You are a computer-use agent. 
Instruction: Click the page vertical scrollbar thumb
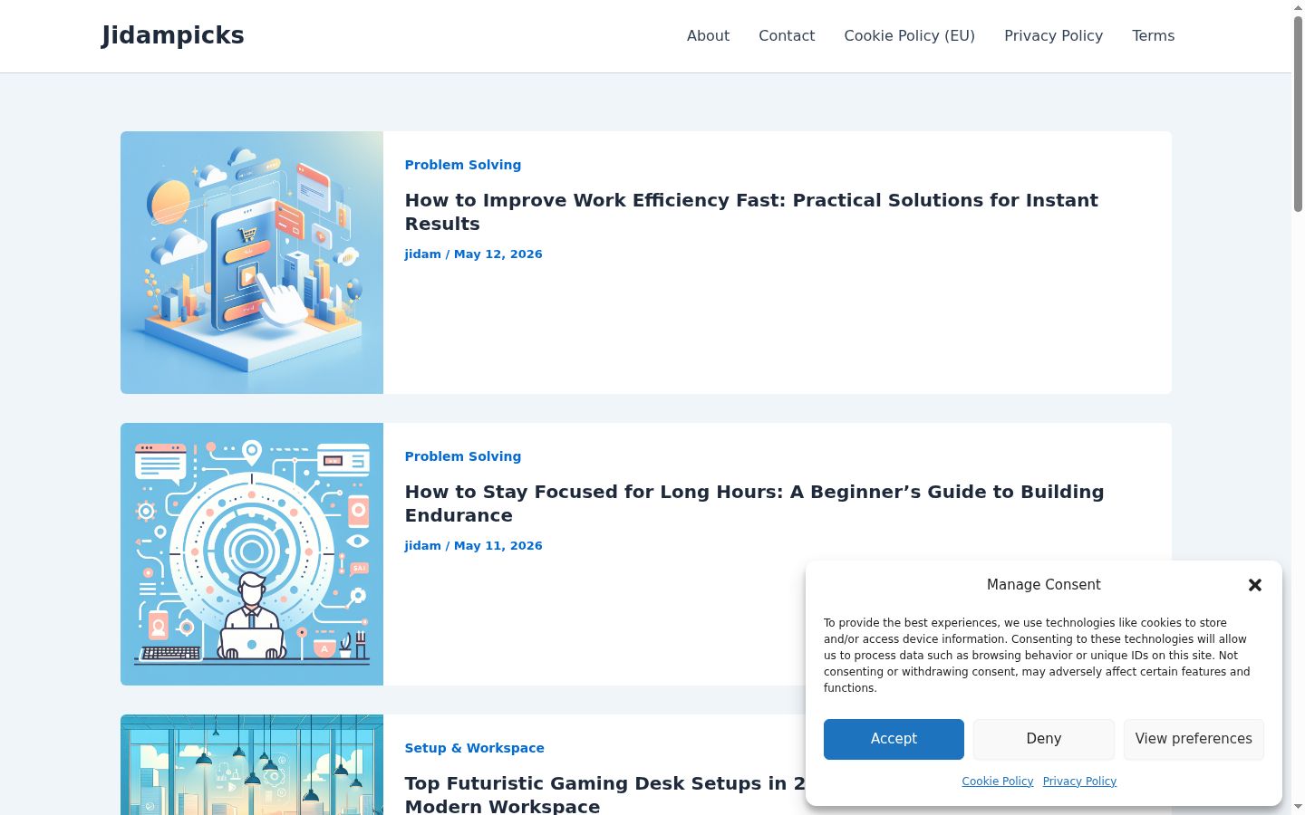1298,113
